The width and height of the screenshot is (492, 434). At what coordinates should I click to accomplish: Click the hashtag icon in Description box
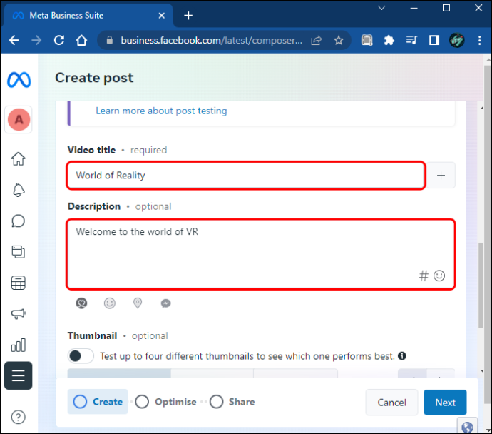tap(424, 276)
